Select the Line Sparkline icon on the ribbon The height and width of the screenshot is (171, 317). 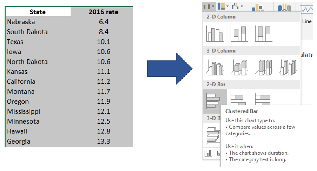(307, 8)
